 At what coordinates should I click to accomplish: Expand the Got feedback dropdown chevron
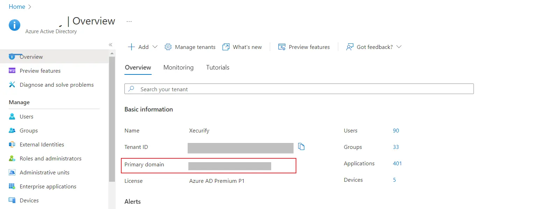399,47
